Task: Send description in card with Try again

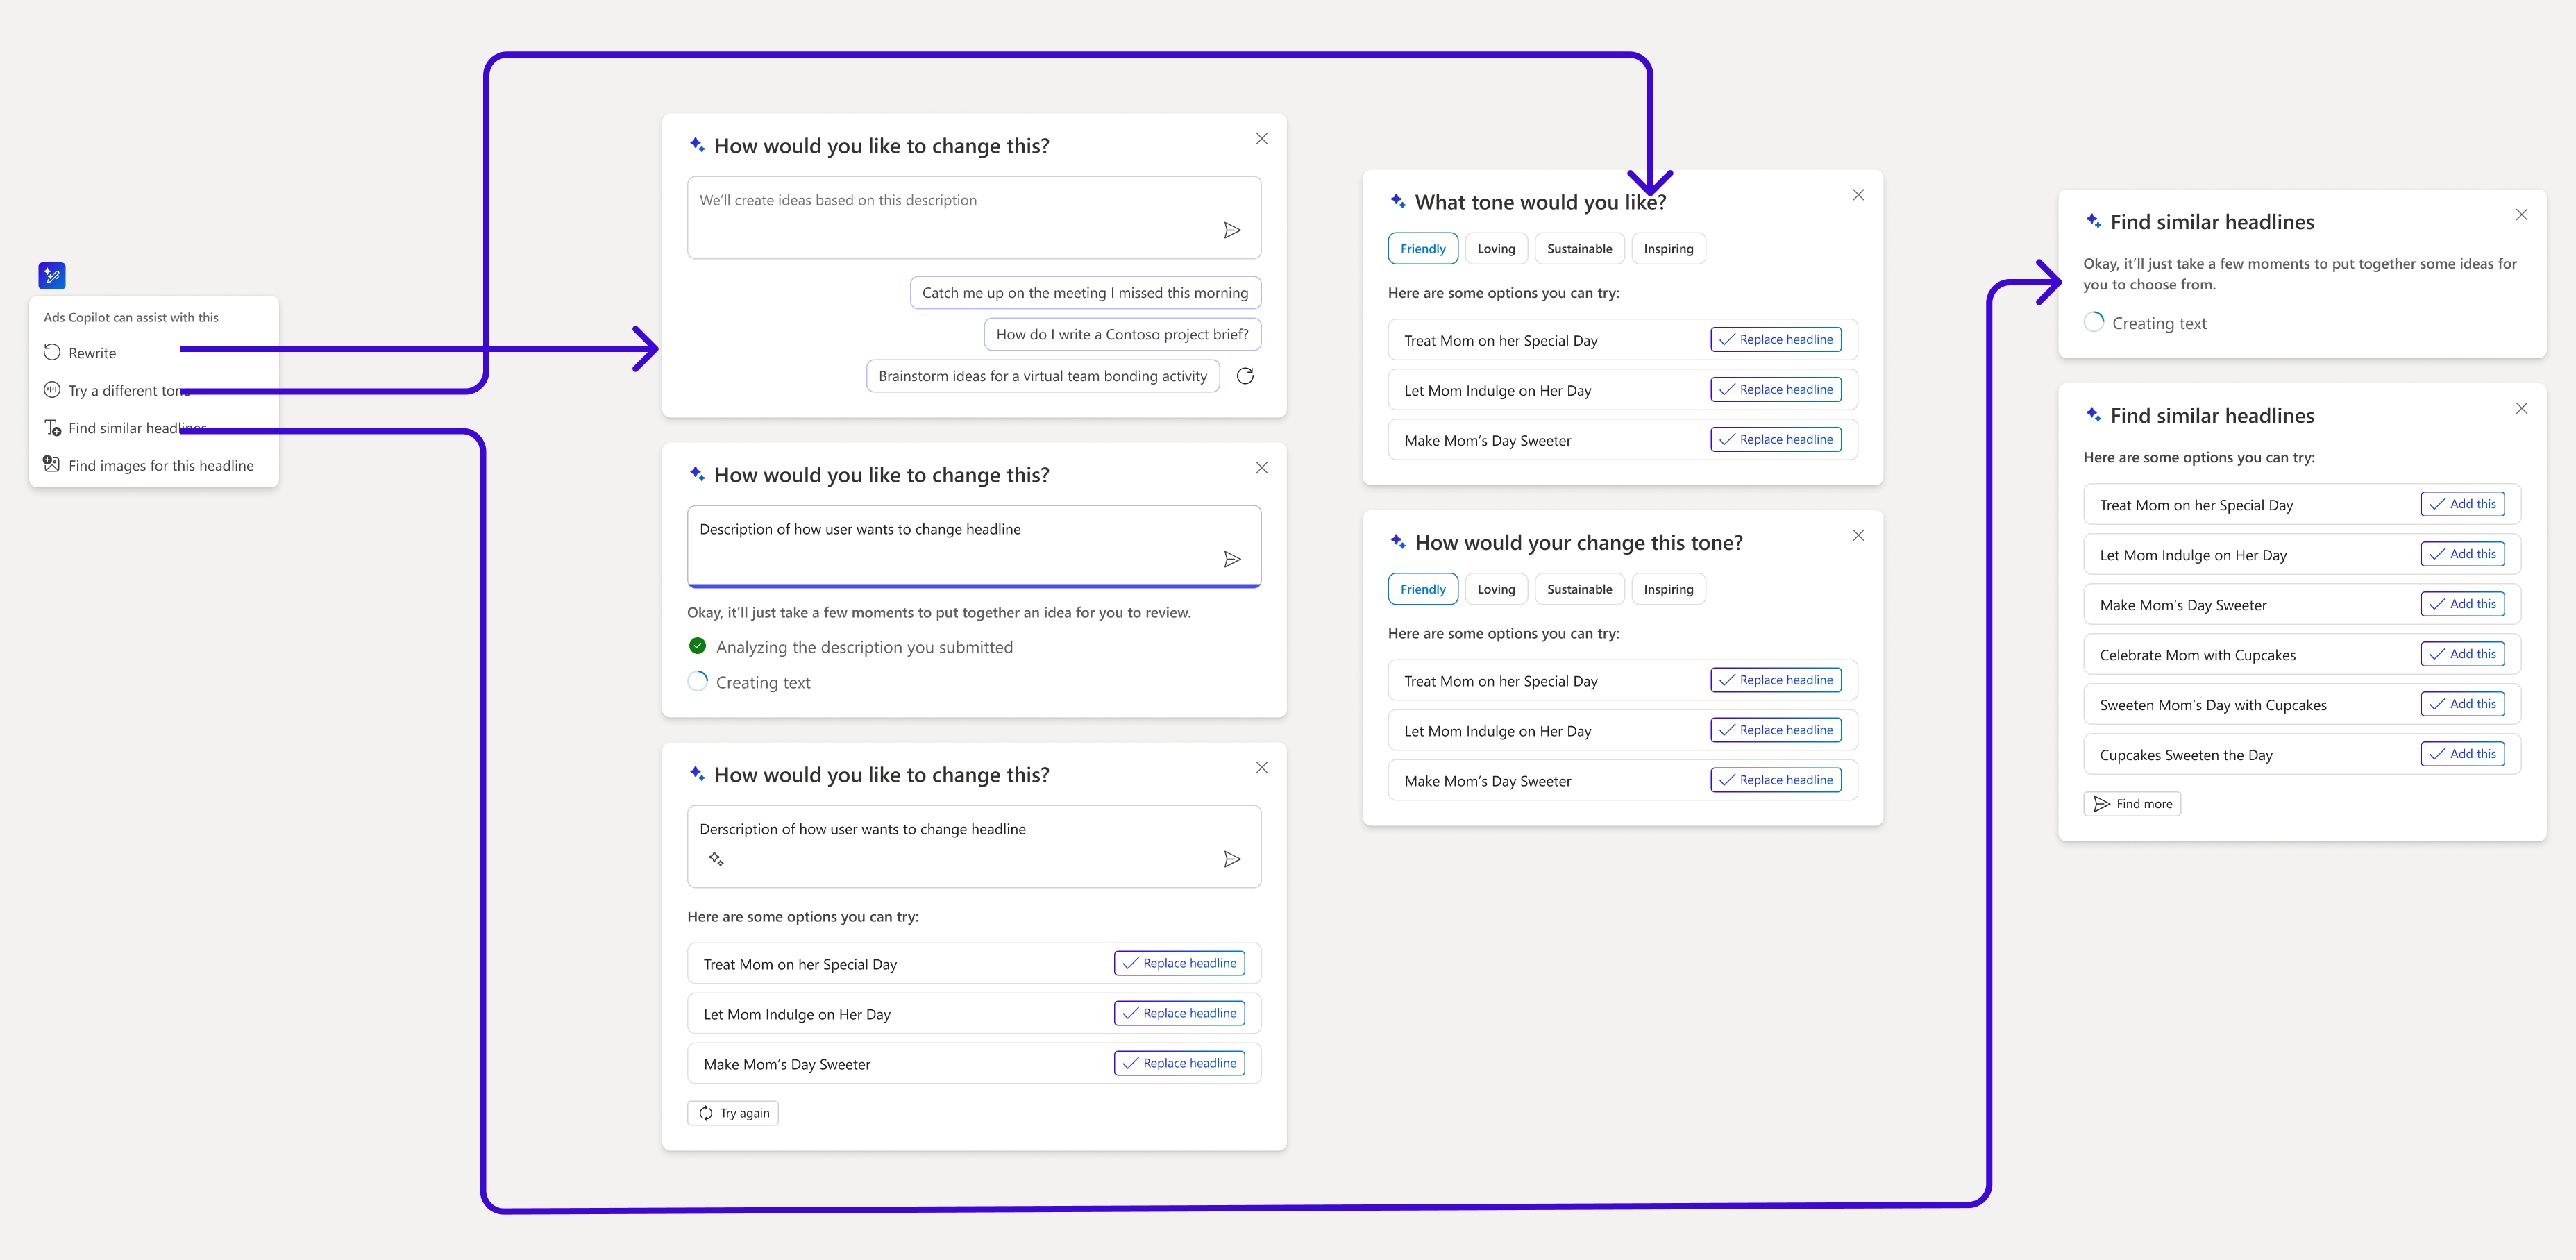Action: point(1232,859)
